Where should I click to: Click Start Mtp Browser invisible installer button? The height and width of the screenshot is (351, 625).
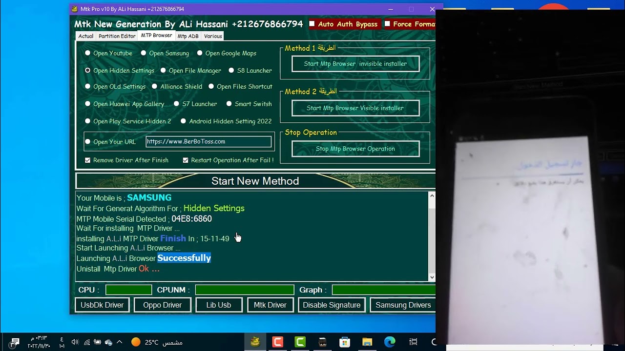pyautogui.click(x=355, y=64)
